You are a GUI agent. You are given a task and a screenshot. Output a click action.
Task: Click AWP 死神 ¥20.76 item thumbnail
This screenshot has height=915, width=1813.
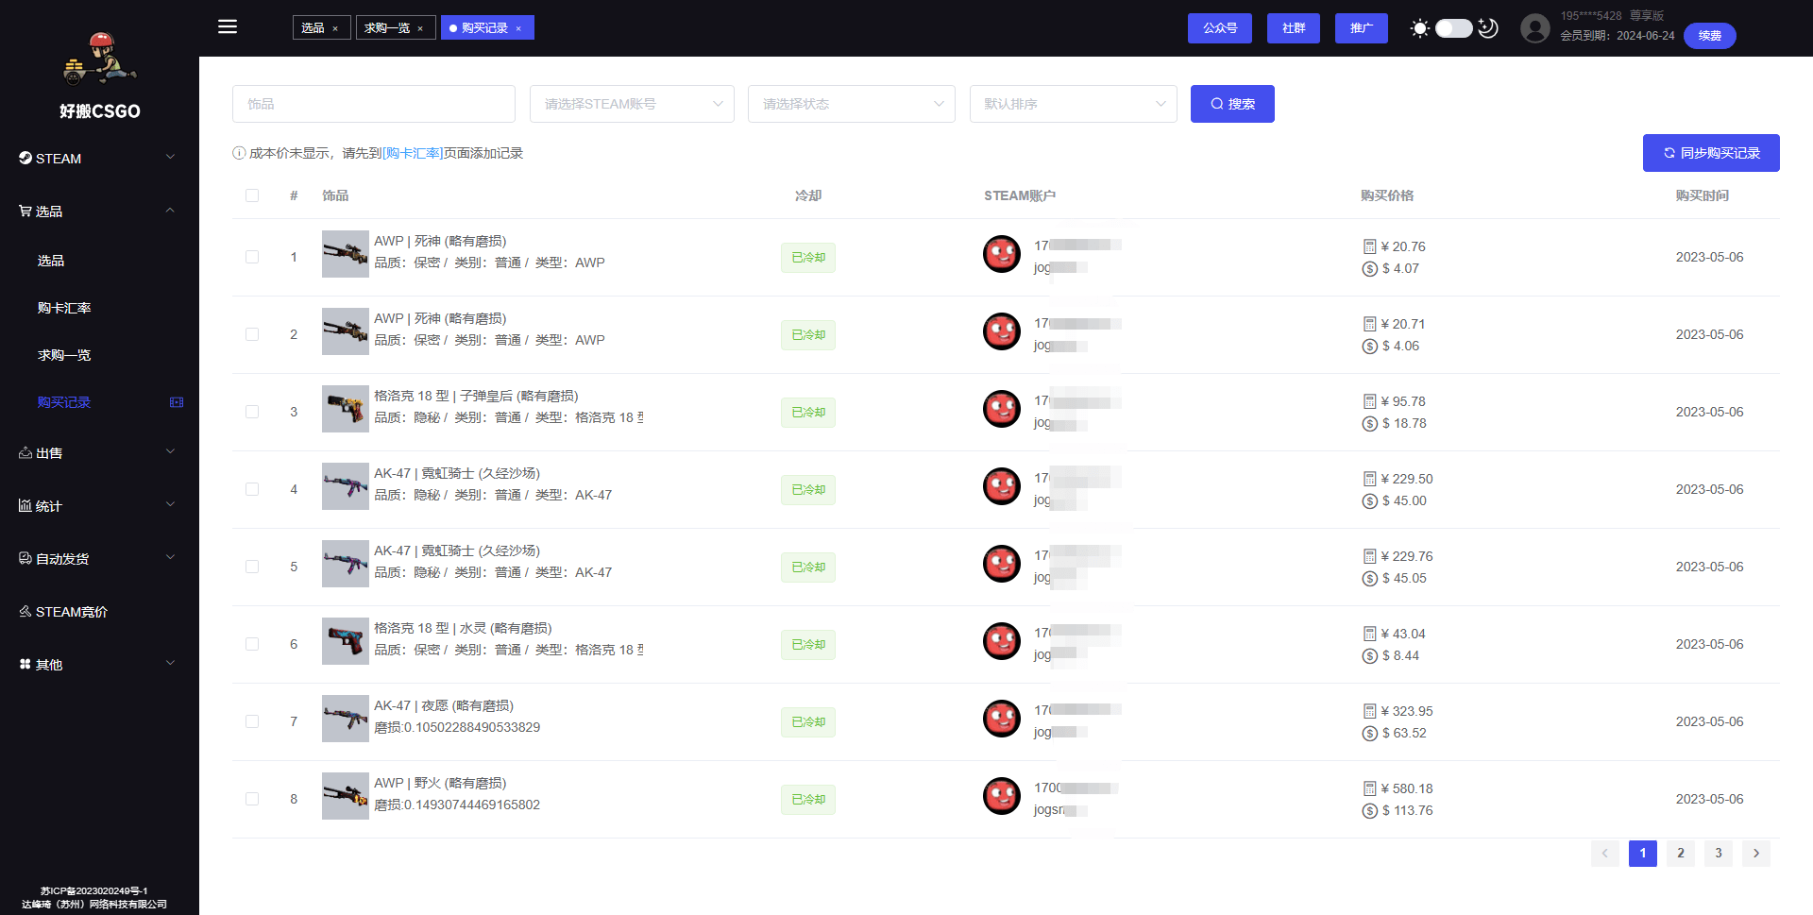(x=346, y=254)
